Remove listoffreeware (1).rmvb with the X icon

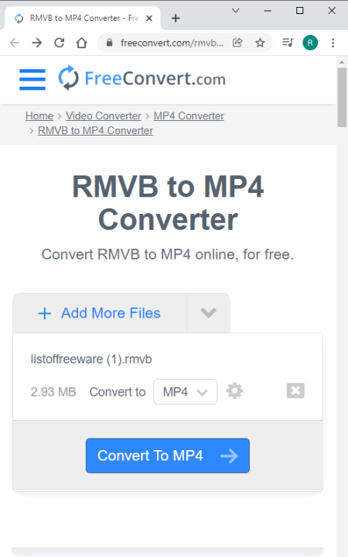click(295, 390)
